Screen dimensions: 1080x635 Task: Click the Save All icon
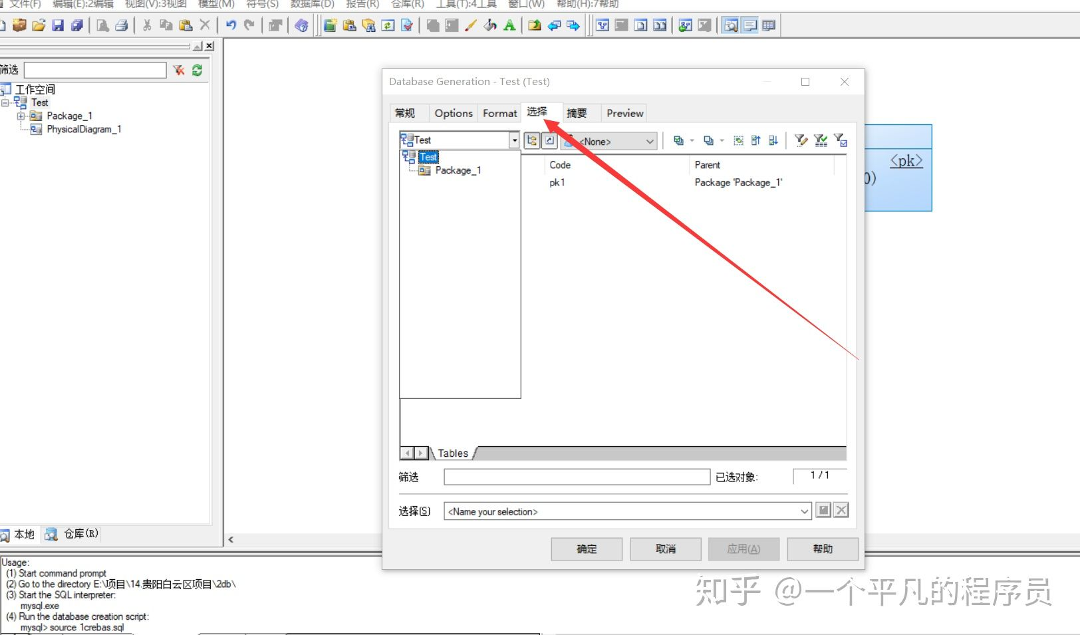point(77,26)
